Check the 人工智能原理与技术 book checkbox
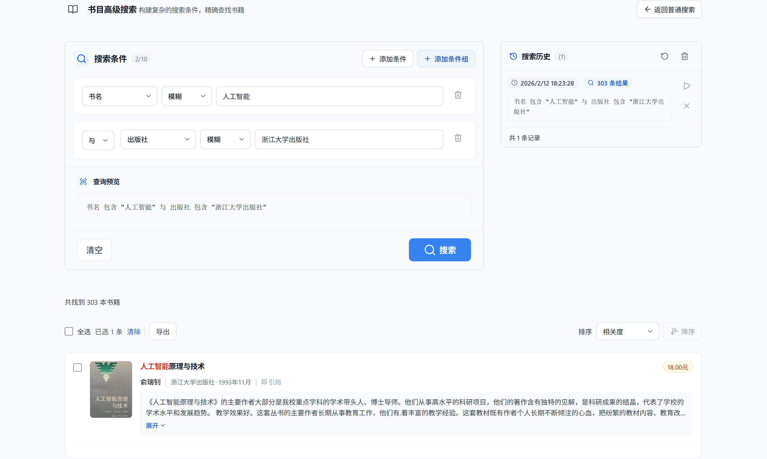Image resolution: width=767 pixels, height=459 pixels. (78, 367)
